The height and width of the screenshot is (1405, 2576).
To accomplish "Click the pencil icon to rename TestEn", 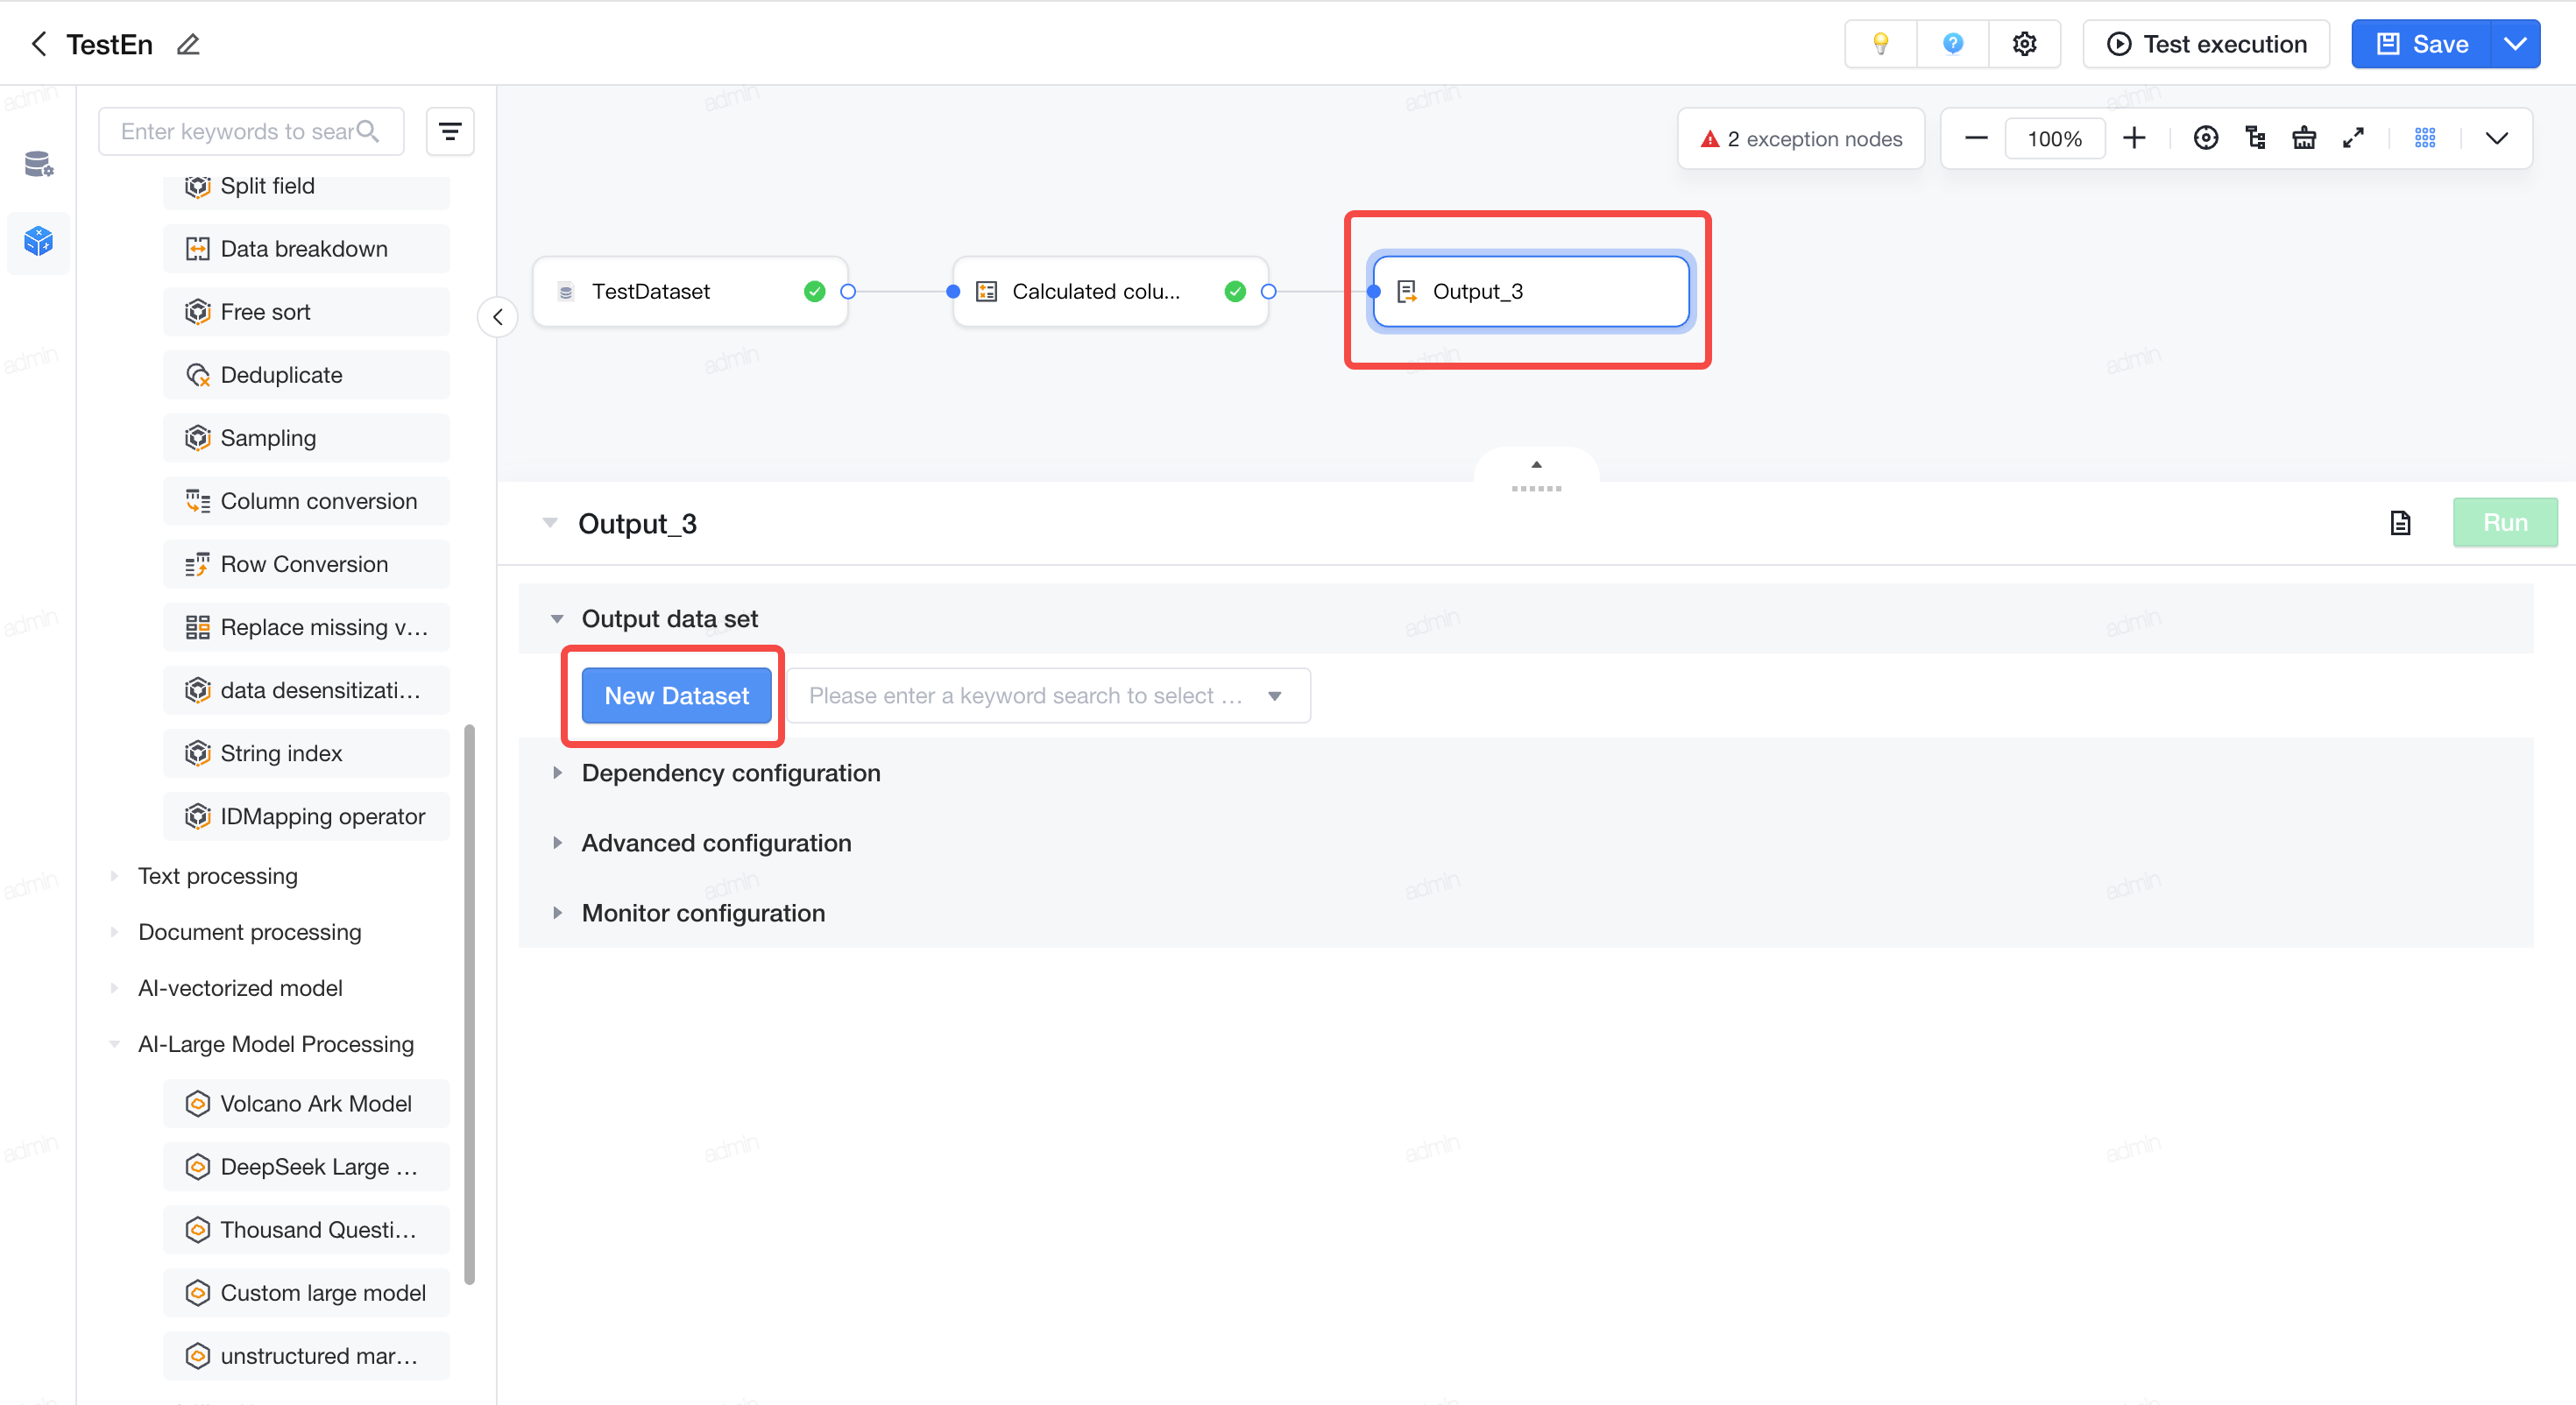I will pyautogui.click(x=188, y=44).
